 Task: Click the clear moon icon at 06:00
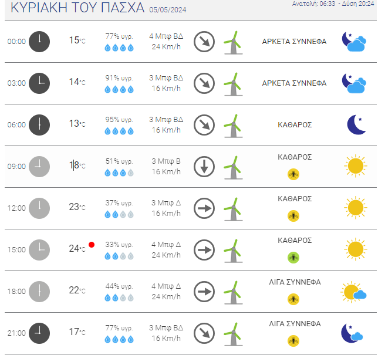point(356,125)
